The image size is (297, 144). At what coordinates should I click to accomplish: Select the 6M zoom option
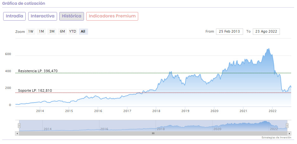[62, 32]
